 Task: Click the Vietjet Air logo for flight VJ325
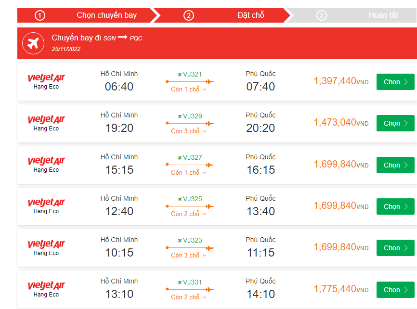tap(46, 202)
